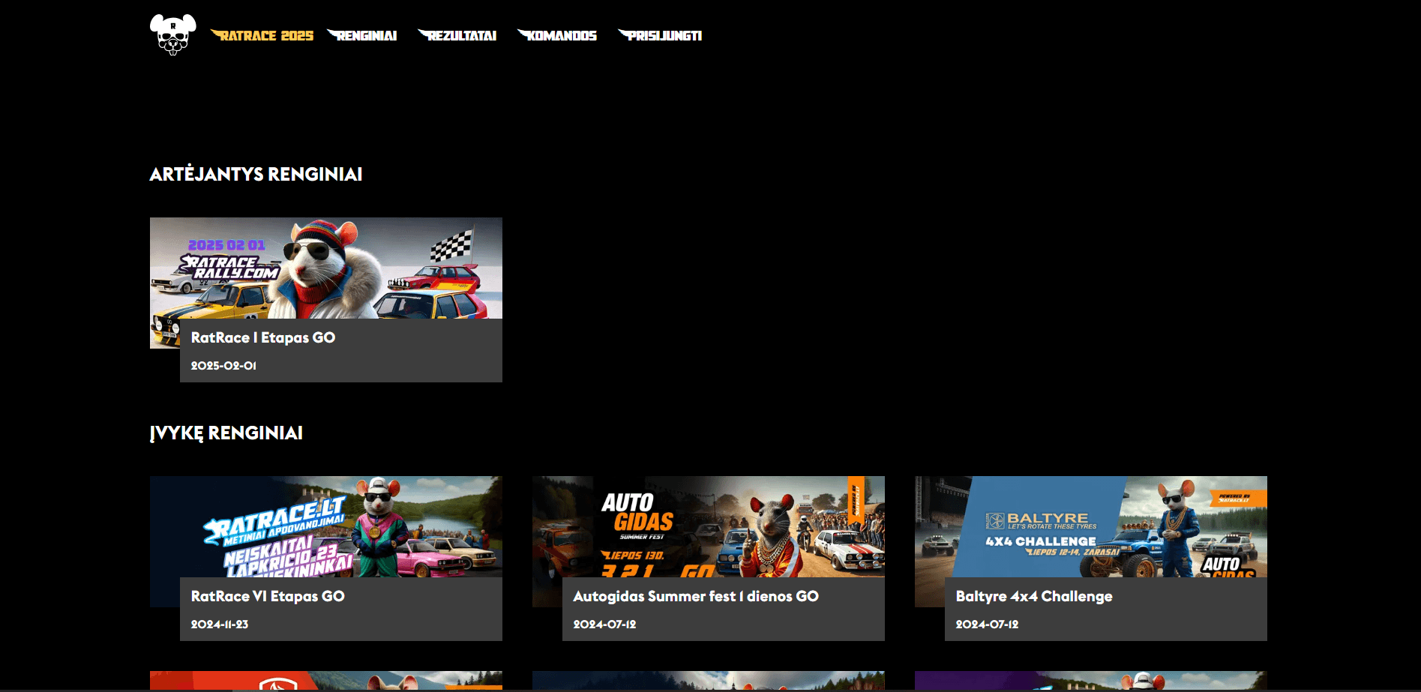Click the RatRace I Etapas GO title link
1421x692 pixels.
263,337
